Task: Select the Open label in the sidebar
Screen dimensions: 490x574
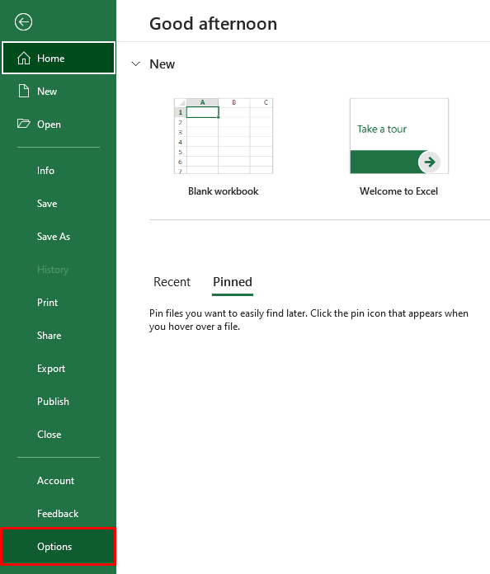Action: pos(49,125)
